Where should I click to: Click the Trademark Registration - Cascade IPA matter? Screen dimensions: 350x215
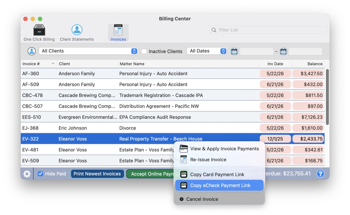point(161,95)
